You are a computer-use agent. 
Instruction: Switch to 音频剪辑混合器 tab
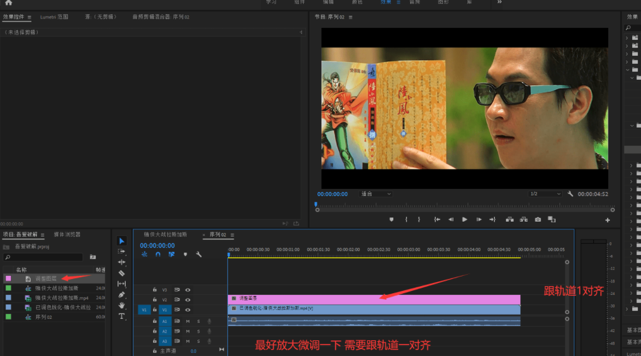point(161,17)
